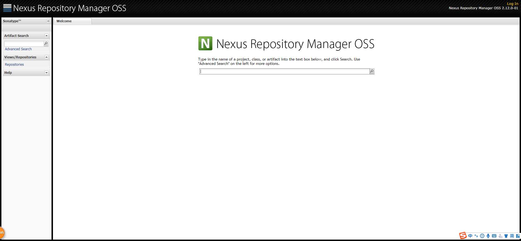Viewport: 521px width, 241px height.
Task: Toggle Simplified Chinese 简 icon
Action: [512, 236]
